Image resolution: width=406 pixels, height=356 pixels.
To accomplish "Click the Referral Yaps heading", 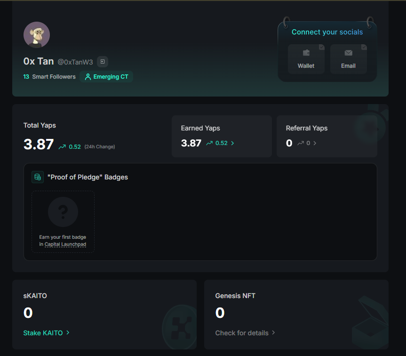I will [x=307, y=128].
